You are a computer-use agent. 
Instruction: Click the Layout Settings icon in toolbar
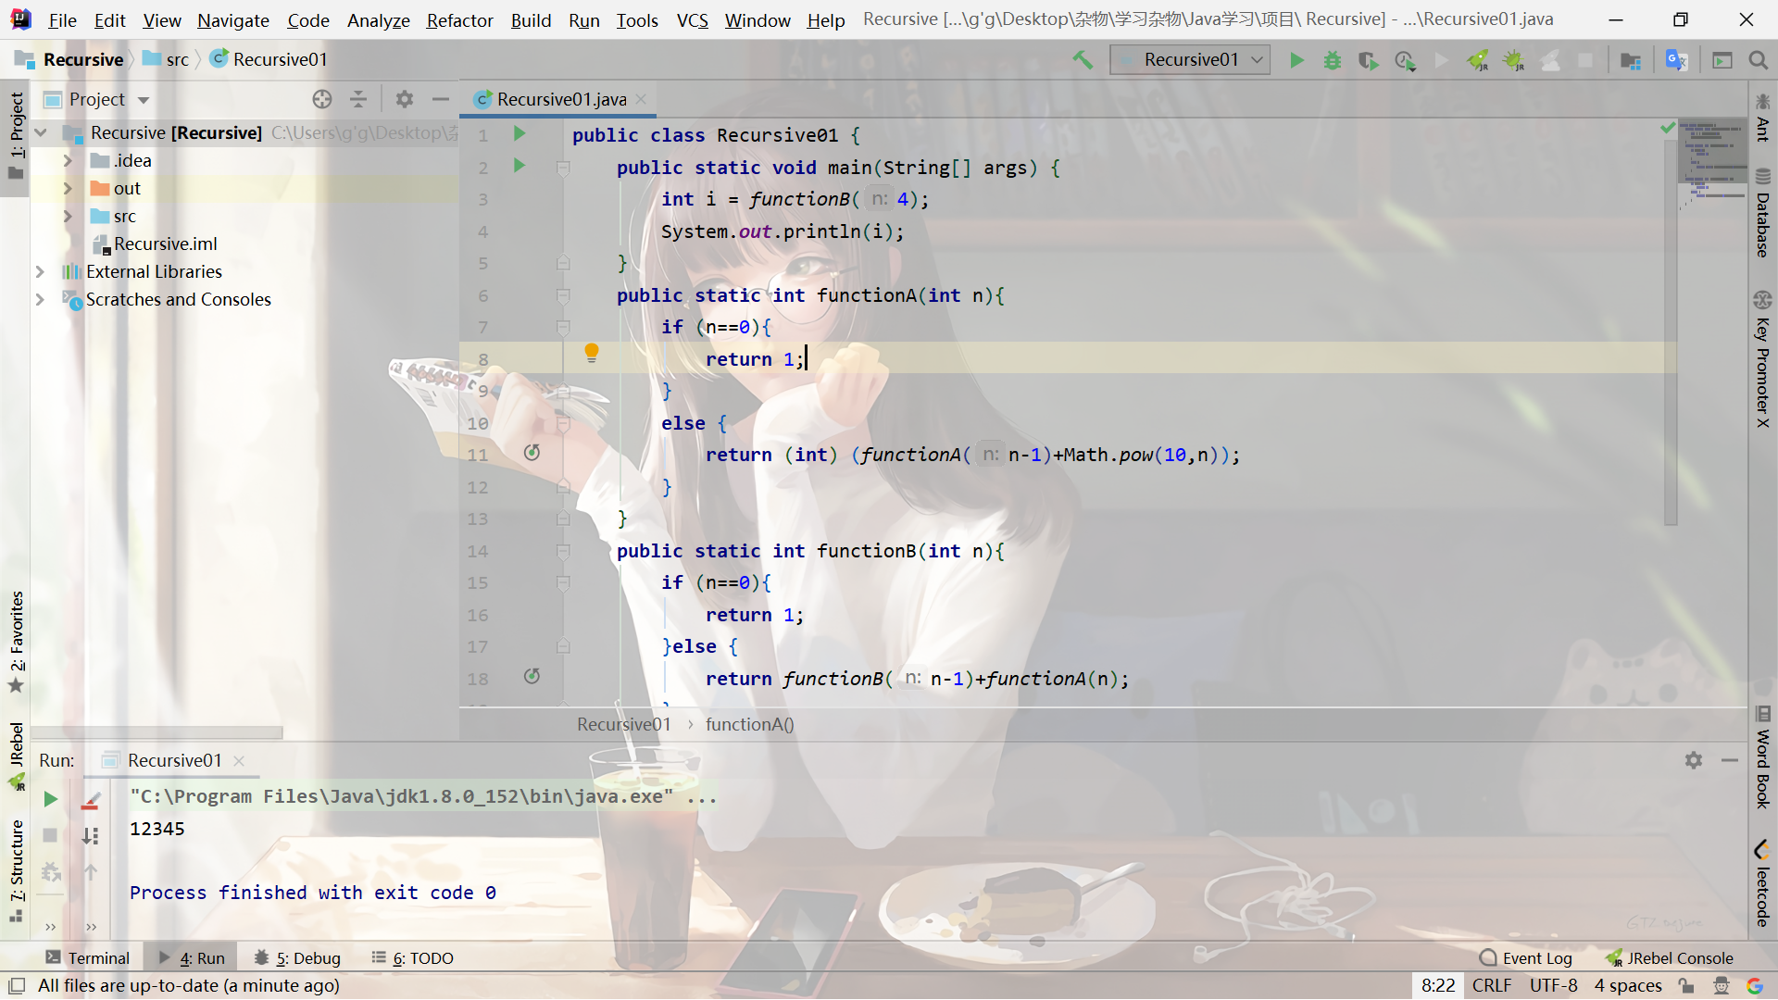tap(1722, 60)
